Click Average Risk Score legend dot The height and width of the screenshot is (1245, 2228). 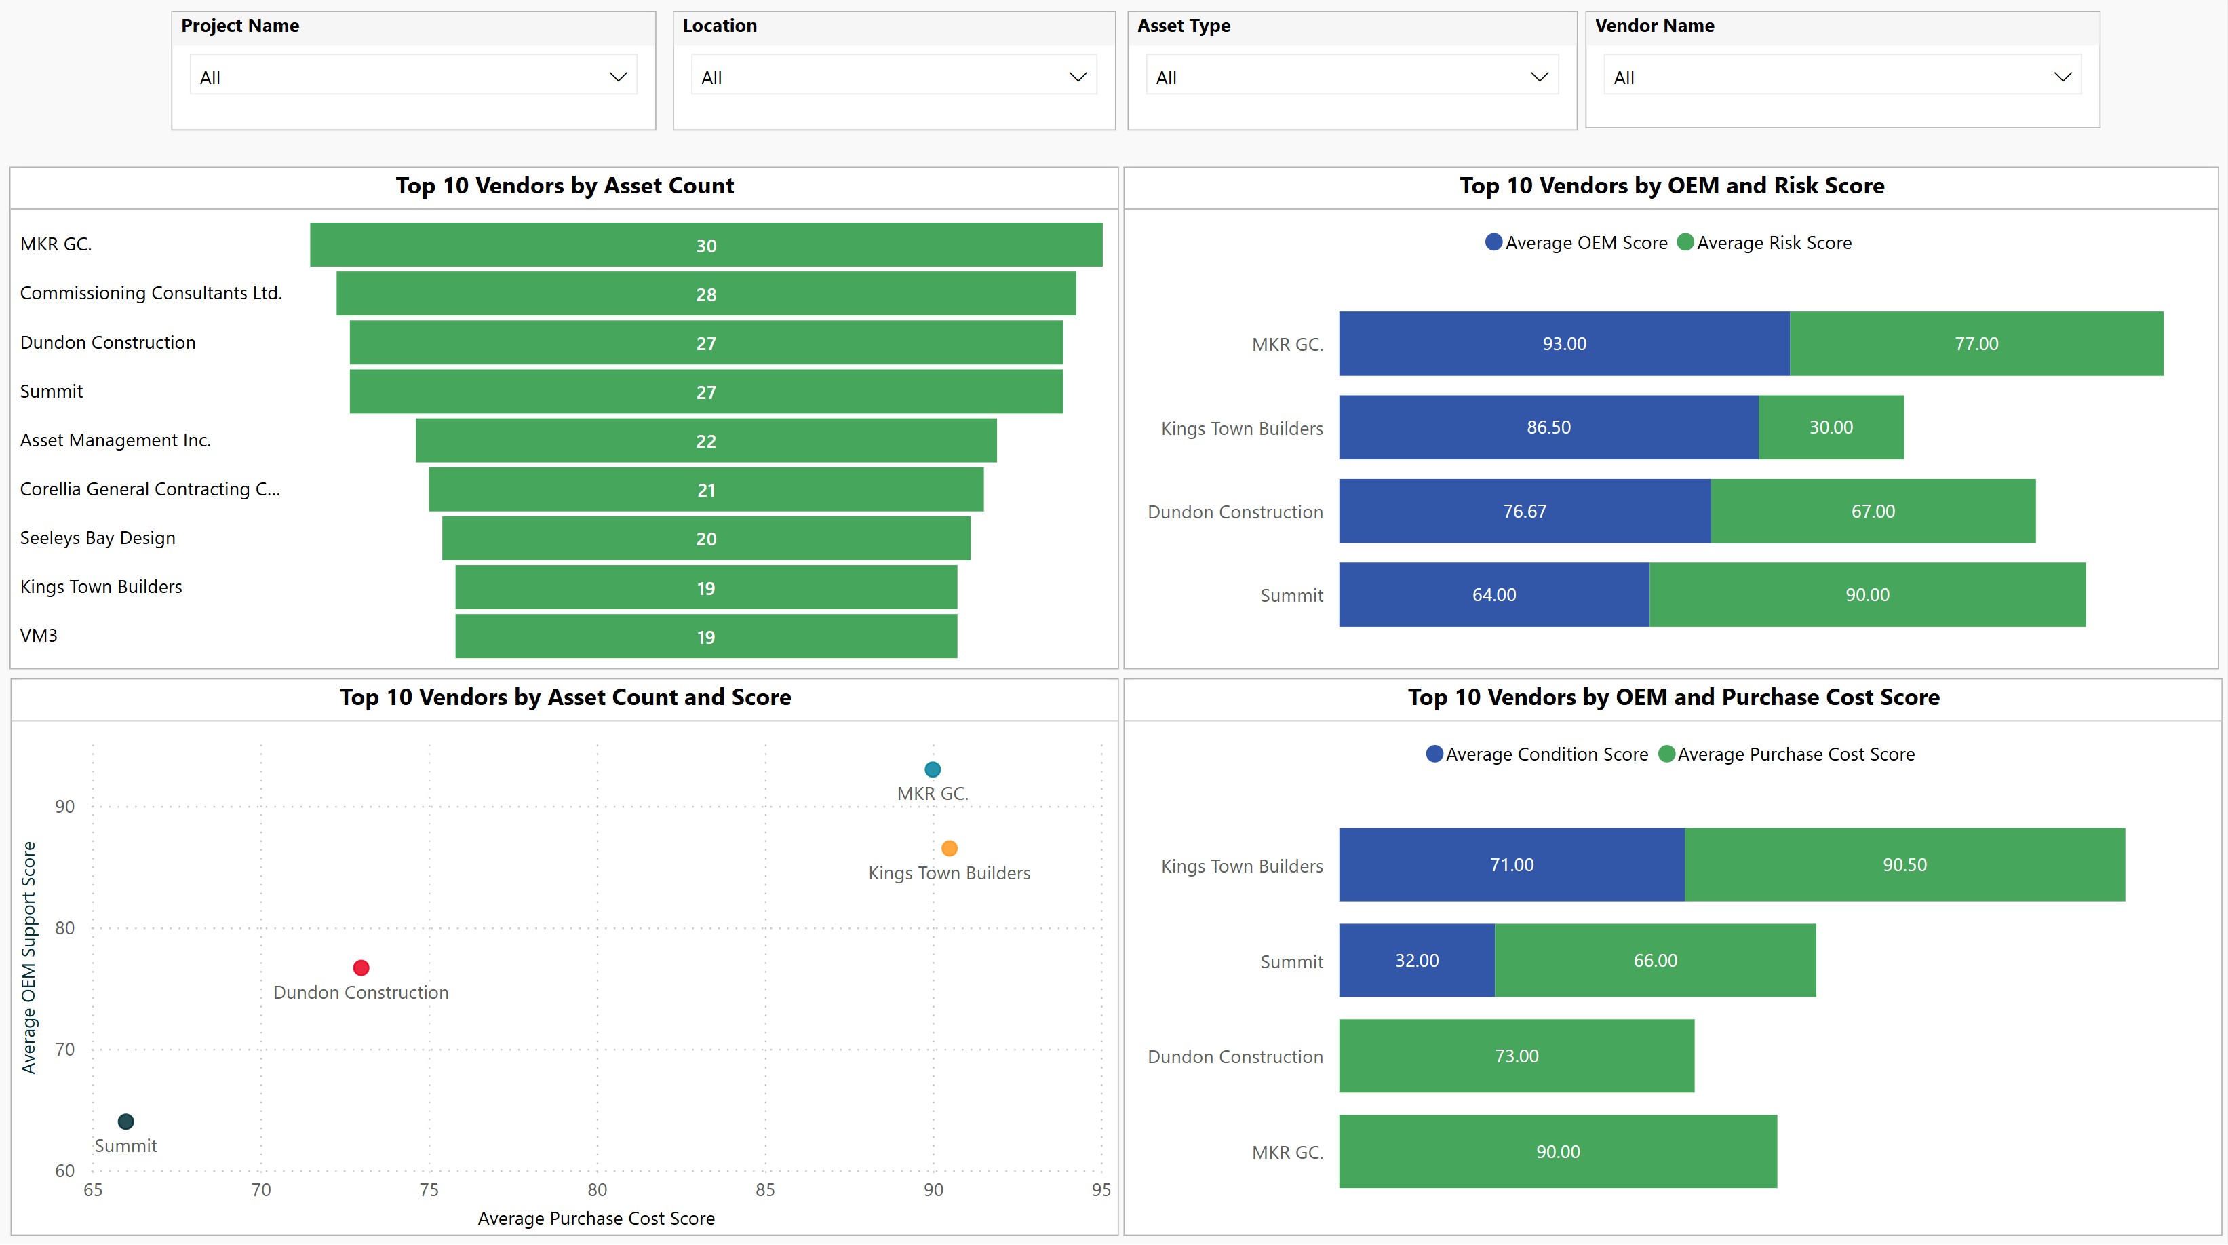(1685, 242)
